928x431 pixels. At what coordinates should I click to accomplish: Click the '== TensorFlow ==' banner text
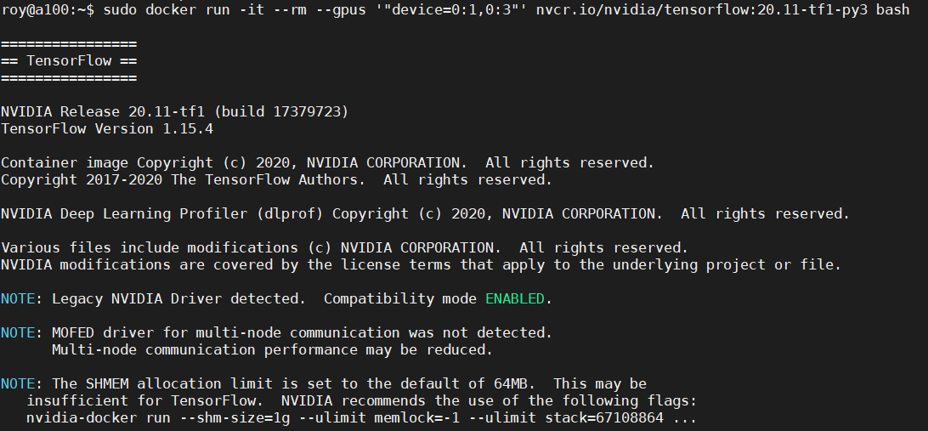pos(69,61)
